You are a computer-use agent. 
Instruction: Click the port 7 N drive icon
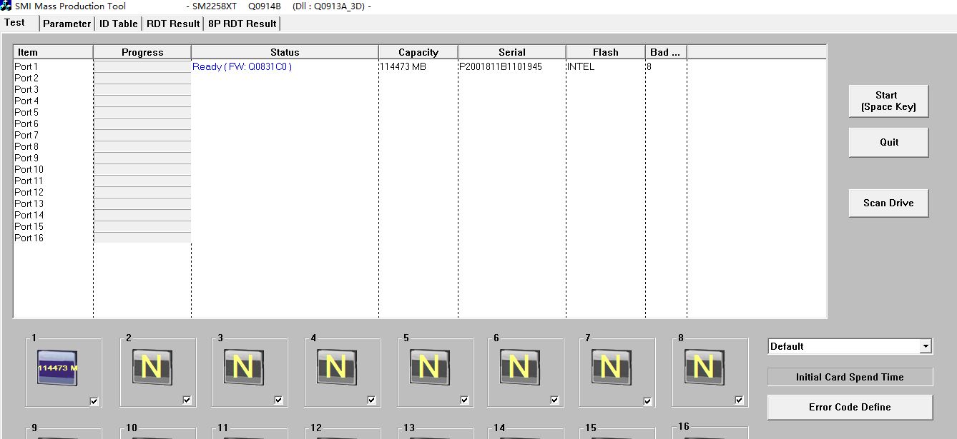[611, 368]
